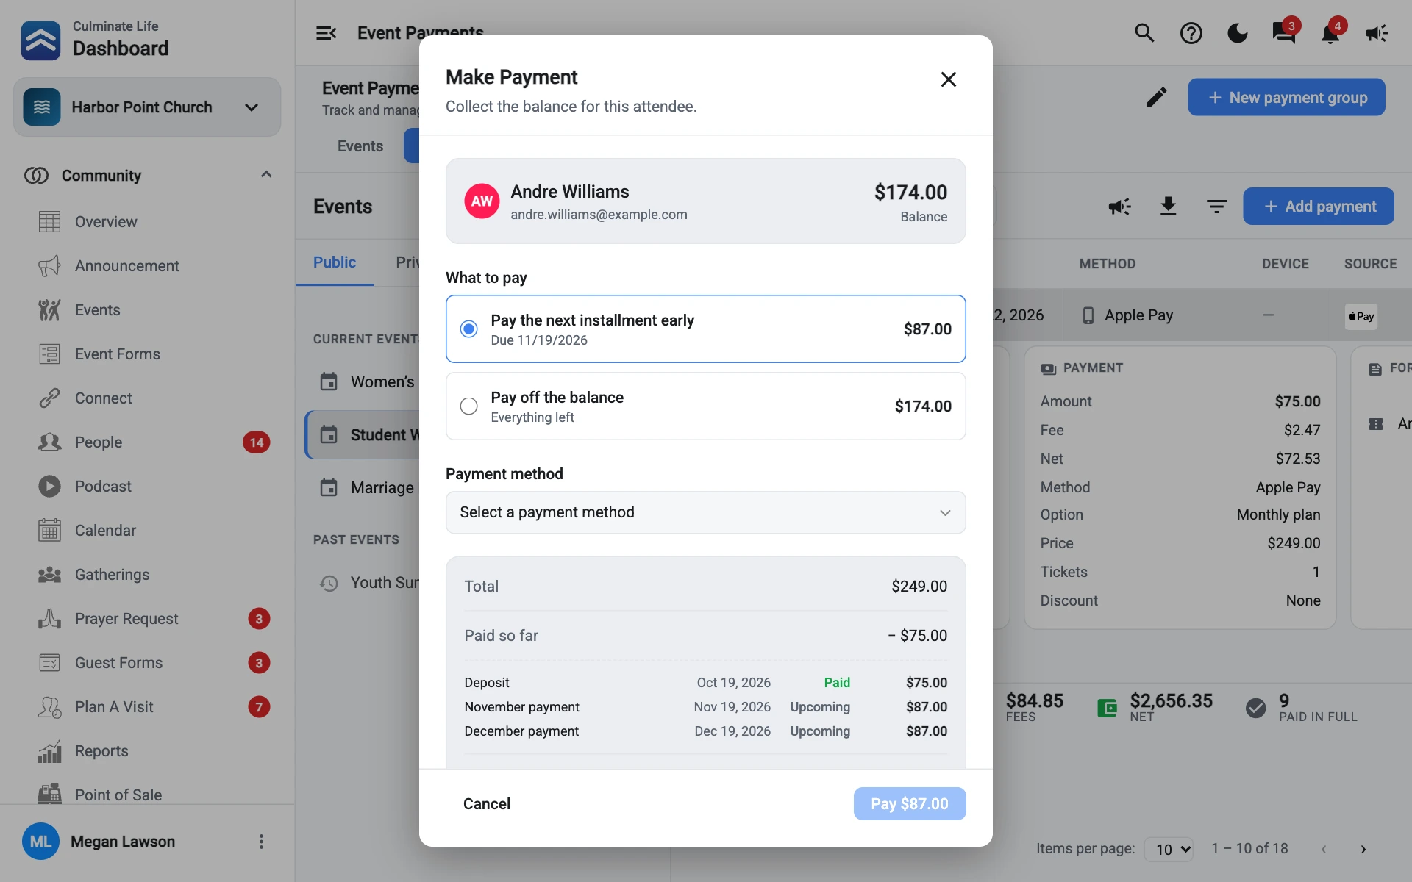Click New payment group button
The width and height of the screenshot is (1412, 882).
click(x=1286, y=97)
